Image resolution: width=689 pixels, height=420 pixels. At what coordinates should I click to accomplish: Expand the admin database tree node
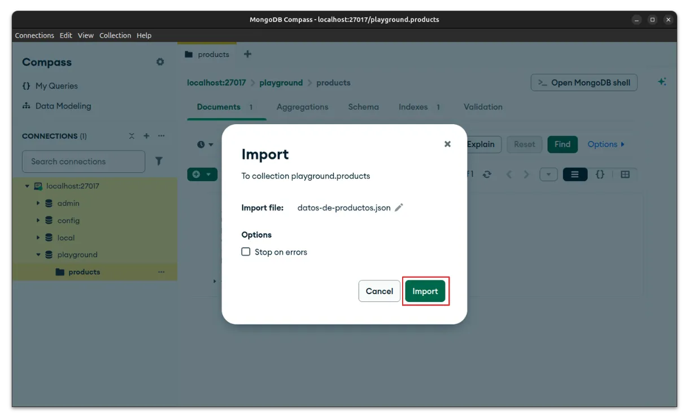pos(38,203)
